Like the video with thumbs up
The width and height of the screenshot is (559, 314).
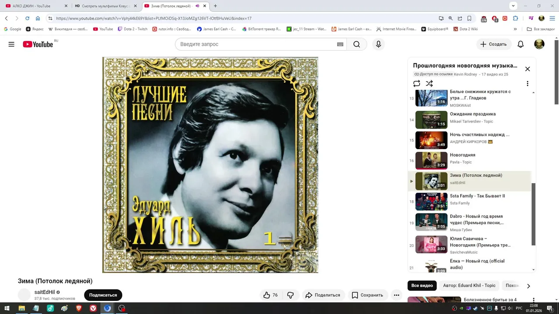(x=271, y=295)
